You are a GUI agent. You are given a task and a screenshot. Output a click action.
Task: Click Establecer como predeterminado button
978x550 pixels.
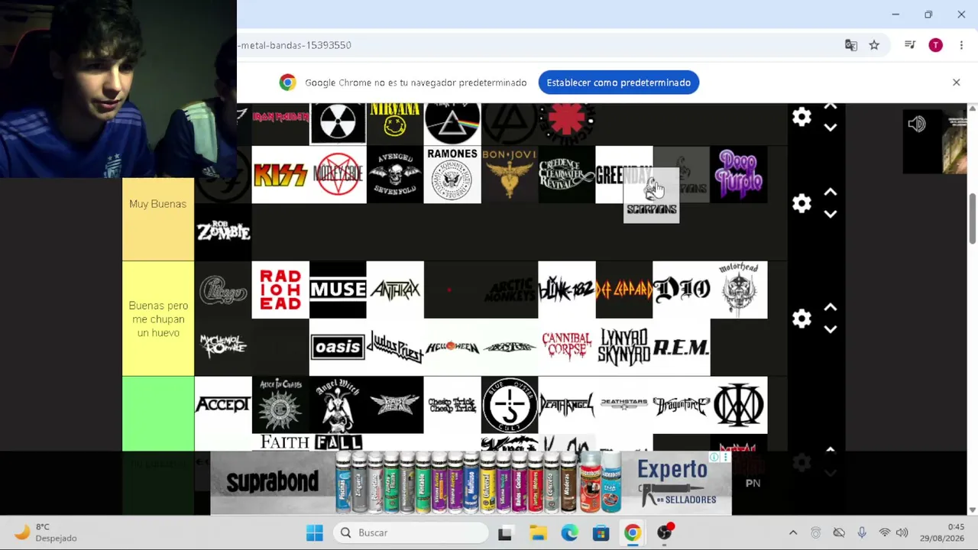(x=618, y=82)
